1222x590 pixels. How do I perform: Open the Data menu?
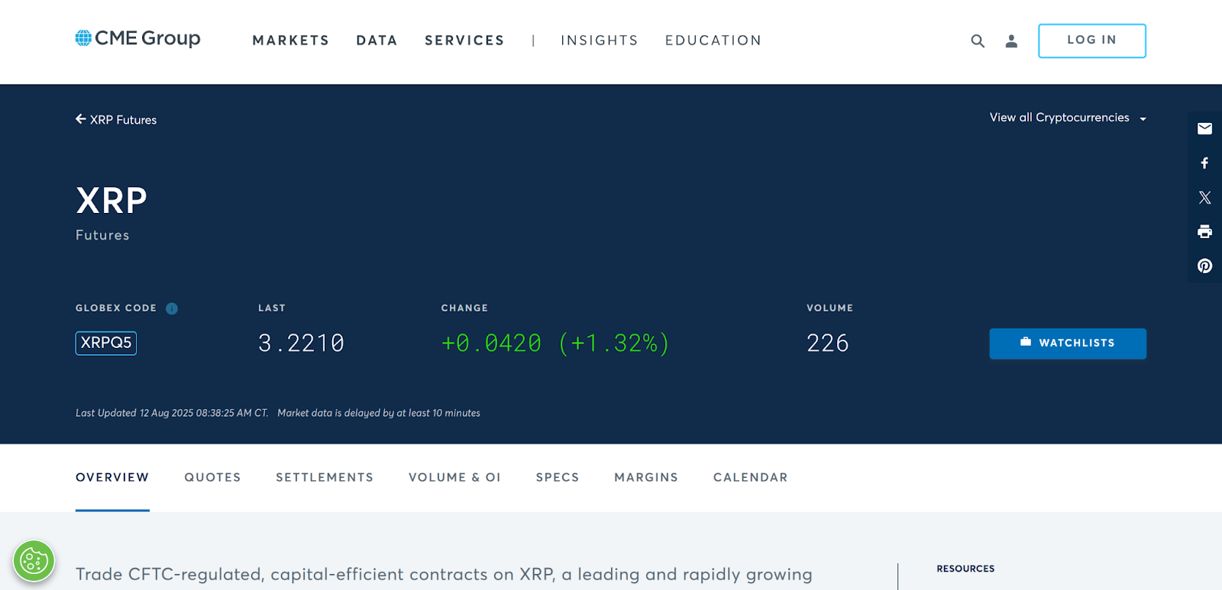point(377,40)
